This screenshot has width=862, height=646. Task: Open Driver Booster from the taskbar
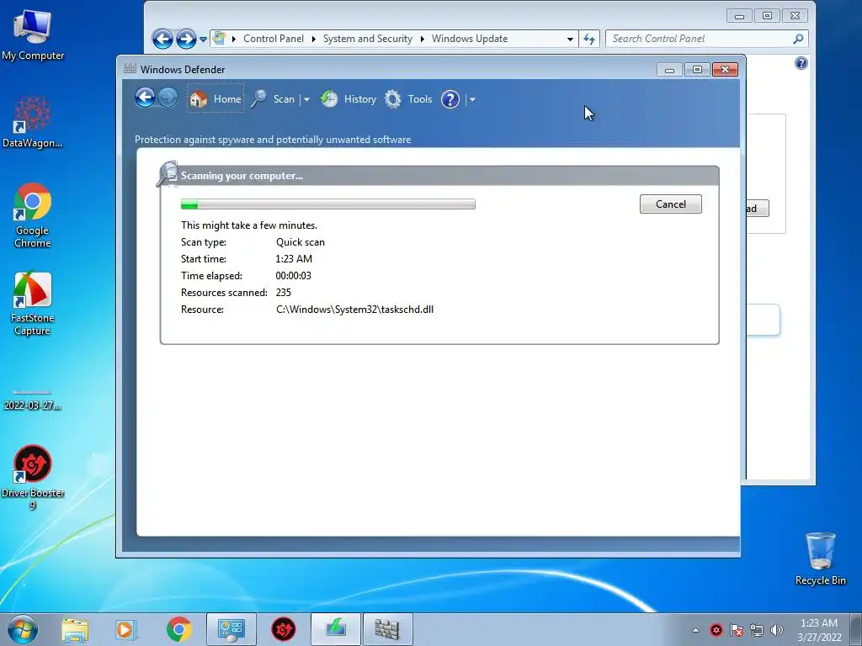[x=284, y=629]
